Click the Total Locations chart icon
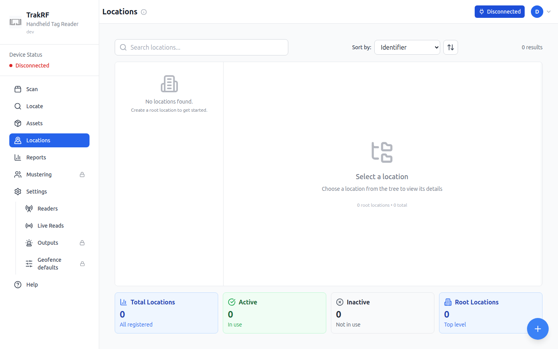 pyautogui.click(x=124, y=302)
